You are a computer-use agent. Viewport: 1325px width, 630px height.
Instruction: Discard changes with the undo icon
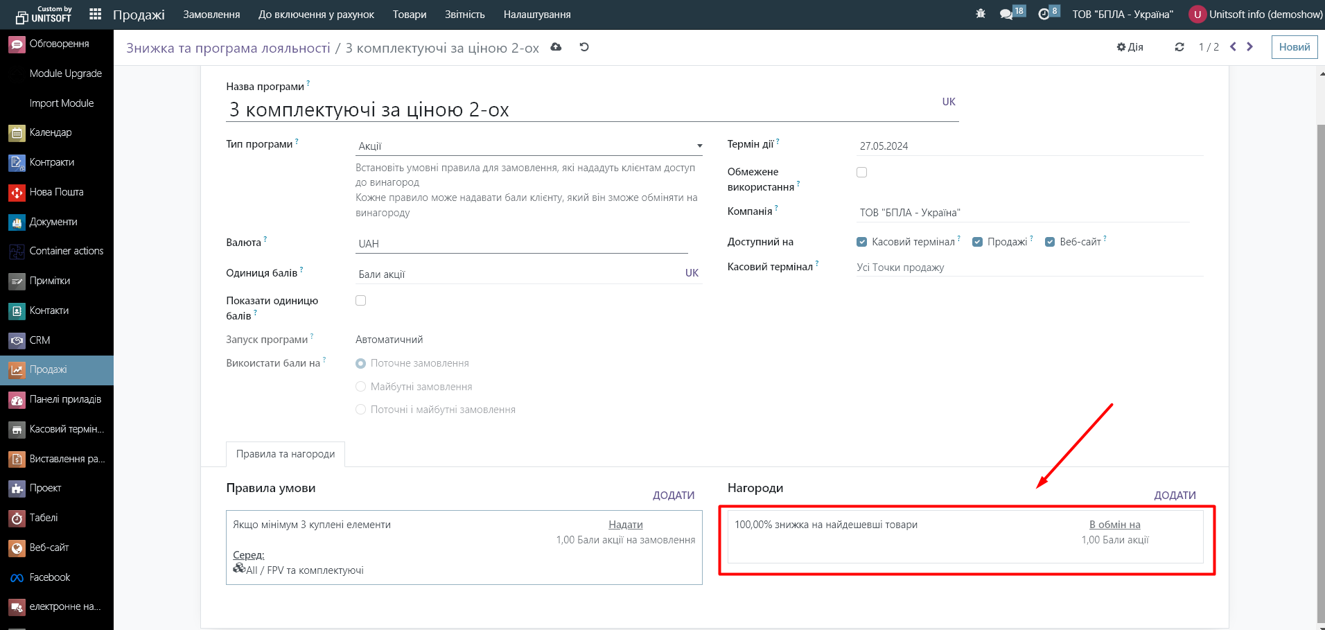[x=584, y=47]
